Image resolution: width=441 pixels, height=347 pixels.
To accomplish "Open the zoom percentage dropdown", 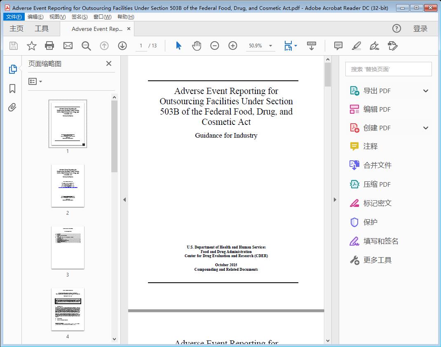I will [270, 46].
